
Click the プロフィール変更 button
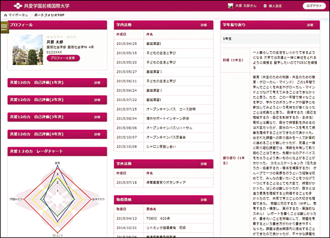[x=63, y=58]
